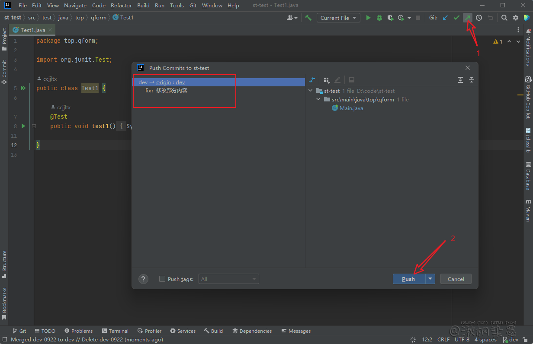Image resolution: width=533 pixels, height=344 pixels.
Task: Click the Debug bug icon in toolbar
Action: (x=379, y=18)
